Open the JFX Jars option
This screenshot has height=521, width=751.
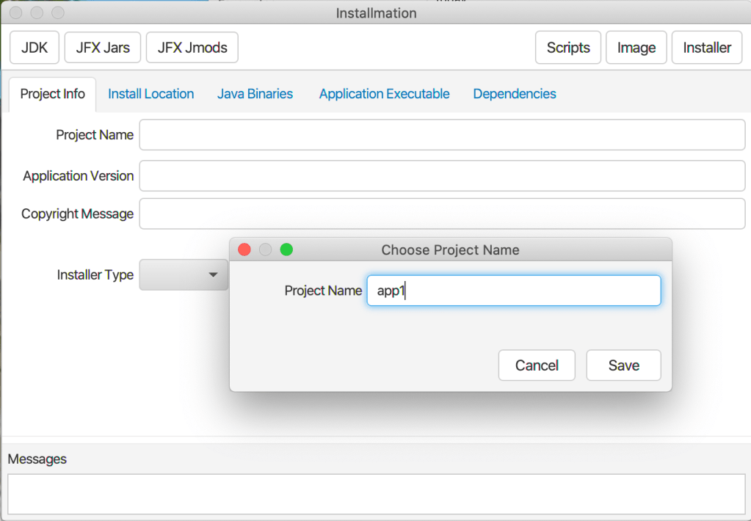(103, 48)
